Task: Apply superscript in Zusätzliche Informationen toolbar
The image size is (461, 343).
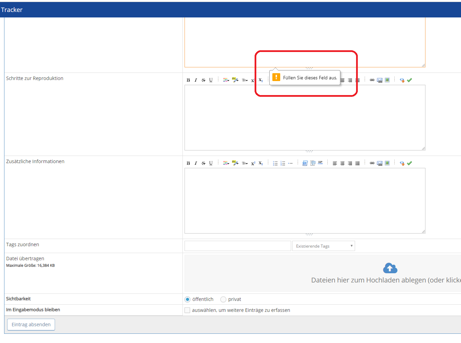Action: [x=253, y=163]
